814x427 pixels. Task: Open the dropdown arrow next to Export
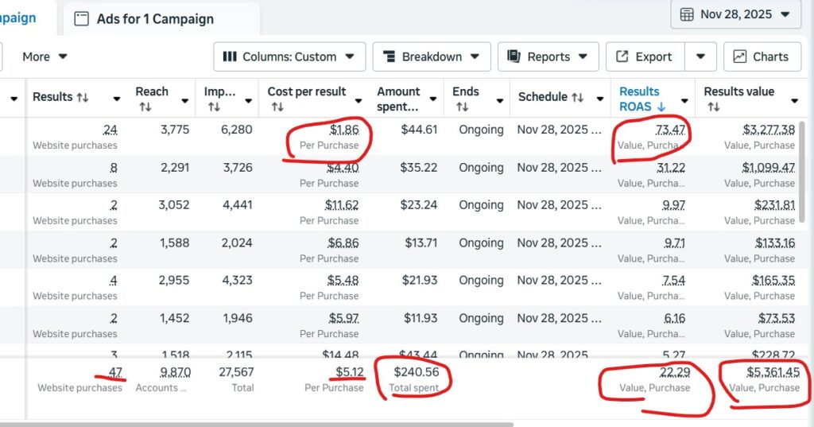click(700, 56)
